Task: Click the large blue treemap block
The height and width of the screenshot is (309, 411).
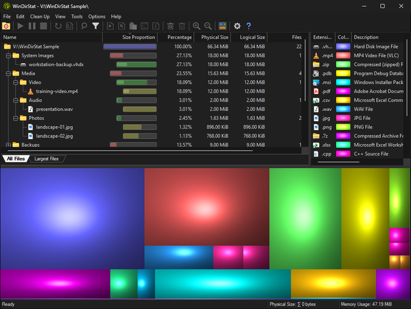Action: (x=72, y=219)
